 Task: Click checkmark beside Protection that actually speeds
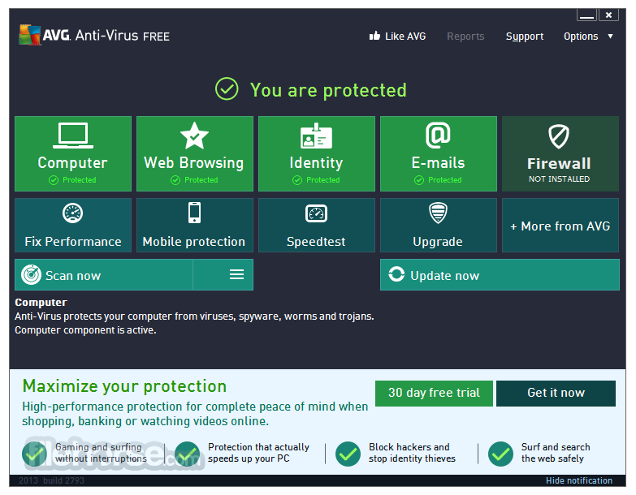(187, 454)
